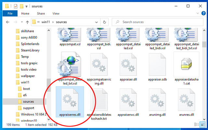
Task: Click the file list scrollbar thumb
Action: point(204,44)
